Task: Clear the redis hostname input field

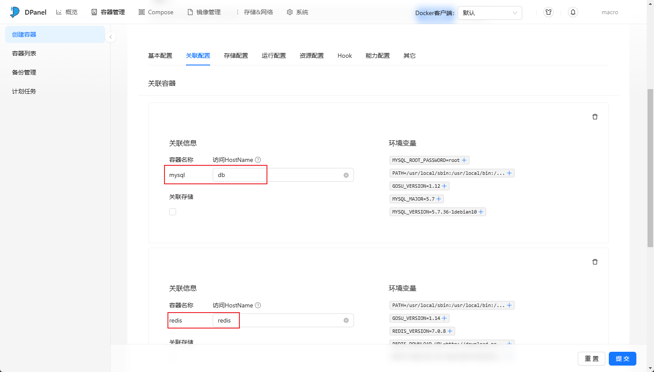Action: click(346, 320)
